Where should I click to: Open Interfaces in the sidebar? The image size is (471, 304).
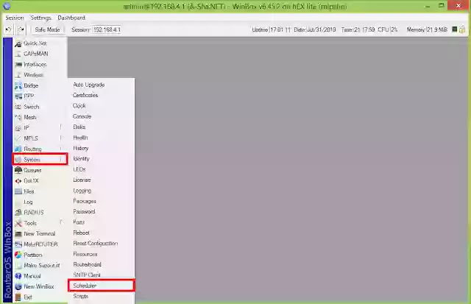[x=40, y=64]
